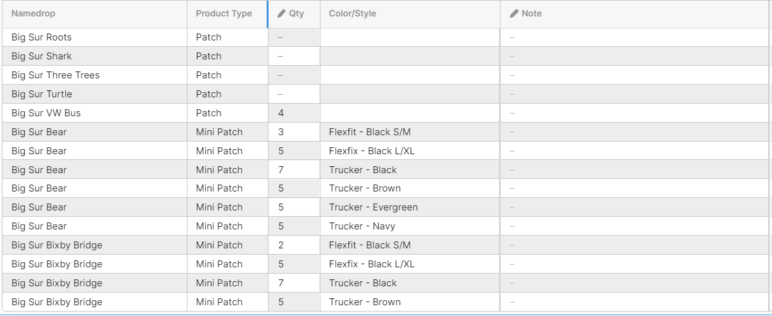Click Trucker - Brown style for Bixby Bridge
Image resolution: width=772 pixels, height=316 pixels.
point(410,302)
